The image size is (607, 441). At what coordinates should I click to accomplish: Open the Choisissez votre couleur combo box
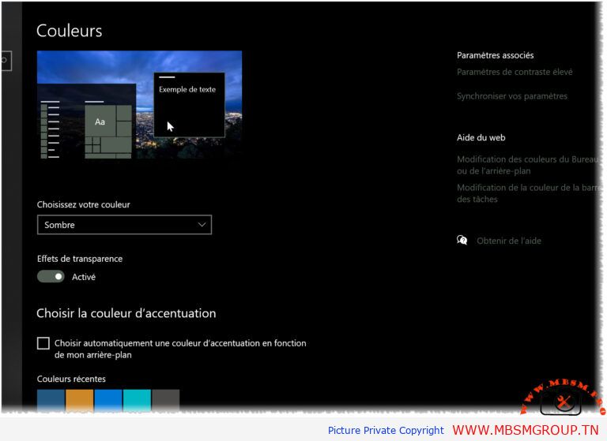124,225
